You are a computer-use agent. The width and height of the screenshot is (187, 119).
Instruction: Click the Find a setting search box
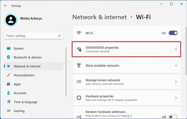click(x=31, y=36)
